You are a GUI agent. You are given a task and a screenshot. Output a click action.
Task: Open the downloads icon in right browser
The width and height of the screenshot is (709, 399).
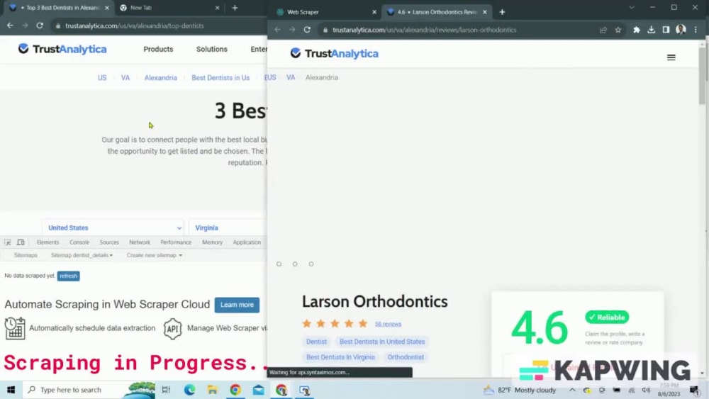coord(651,30)
